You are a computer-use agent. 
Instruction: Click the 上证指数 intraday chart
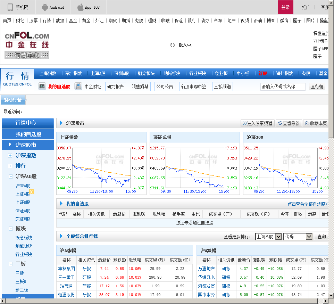point(101,168)
